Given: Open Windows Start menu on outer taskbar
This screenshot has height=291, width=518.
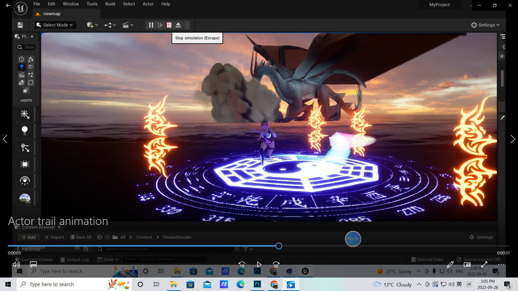Looking at the screenshot, I should pos(8,284).
